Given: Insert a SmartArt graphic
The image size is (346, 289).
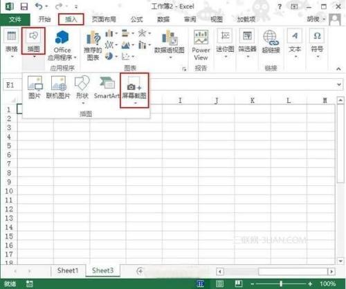Looking at the screenshot, I should coord(107,87).
